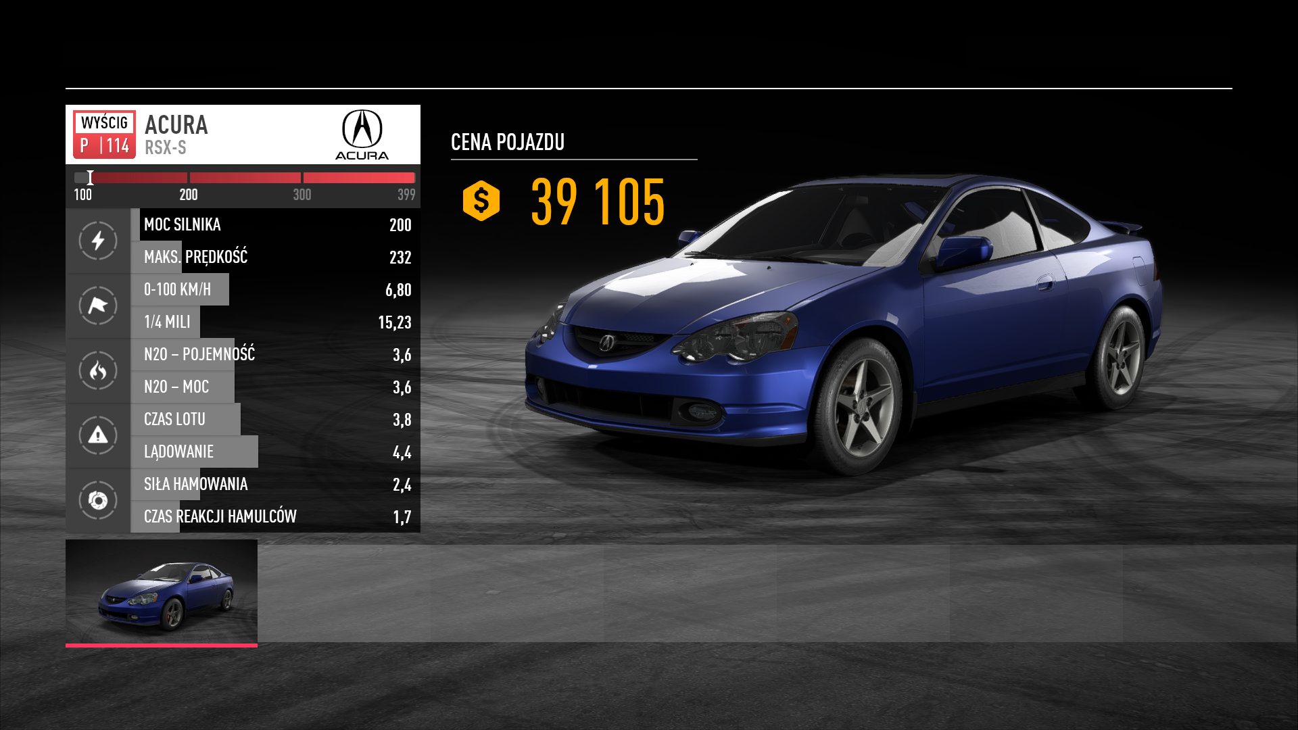This screenshot has width=1298, height=730.
Task: Select the blue Acura RSX-S thumbnail
Action: pos(162,591)
